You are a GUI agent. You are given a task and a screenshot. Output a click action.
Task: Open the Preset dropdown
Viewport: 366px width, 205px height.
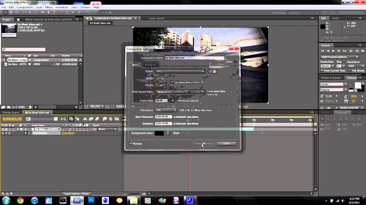[180, 71]
